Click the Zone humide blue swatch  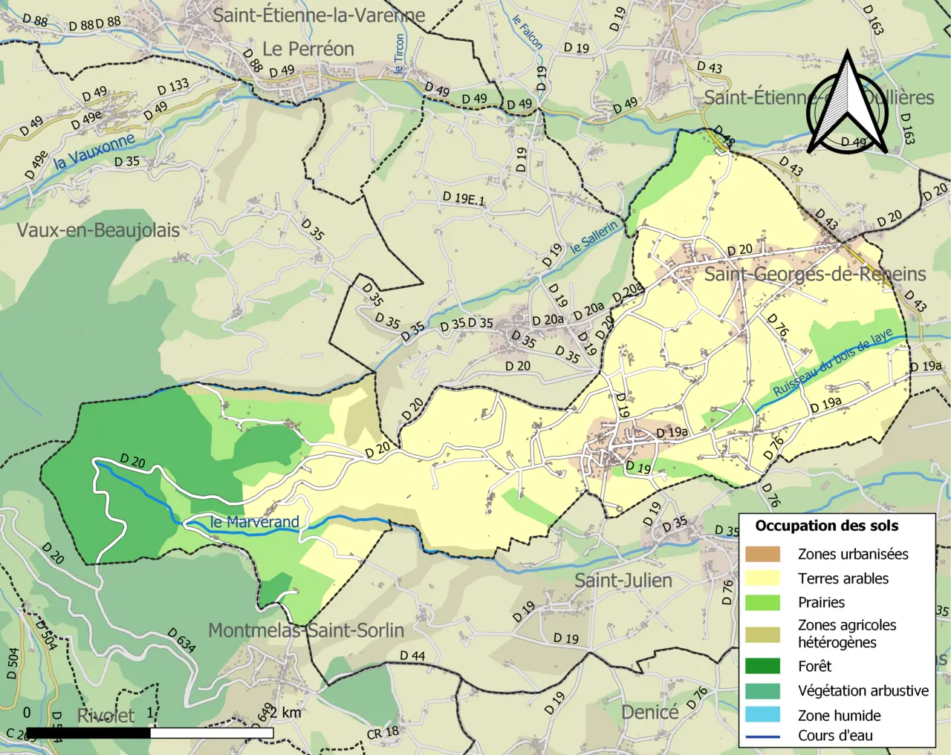pyautogui.click(x=763, y=715)
